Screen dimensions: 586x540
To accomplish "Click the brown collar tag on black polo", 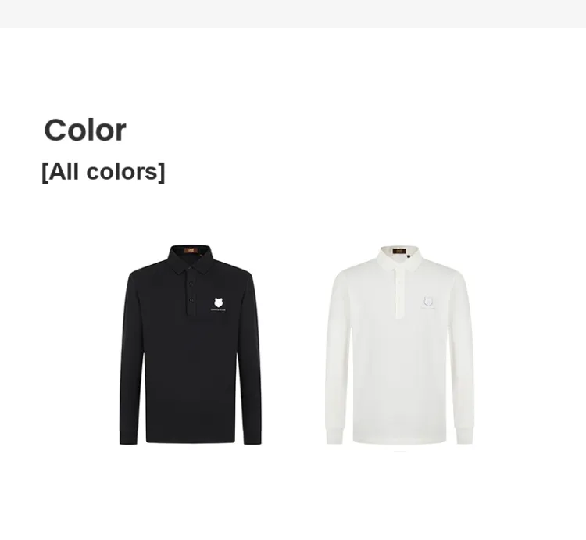I will click(x=191, y=249).
